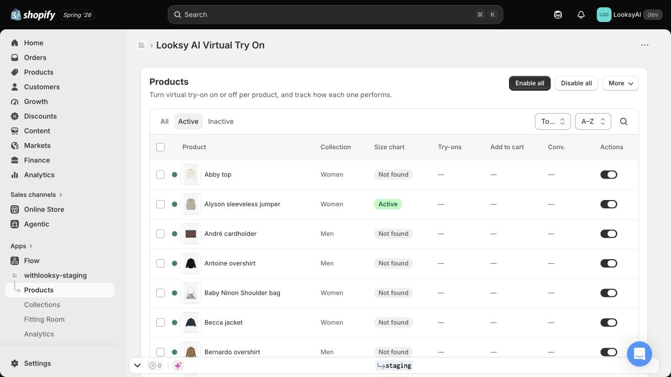The height and width of the screenshot is (377, 671).
Task: Click the Online Store icon
Action: pos(15,209)
